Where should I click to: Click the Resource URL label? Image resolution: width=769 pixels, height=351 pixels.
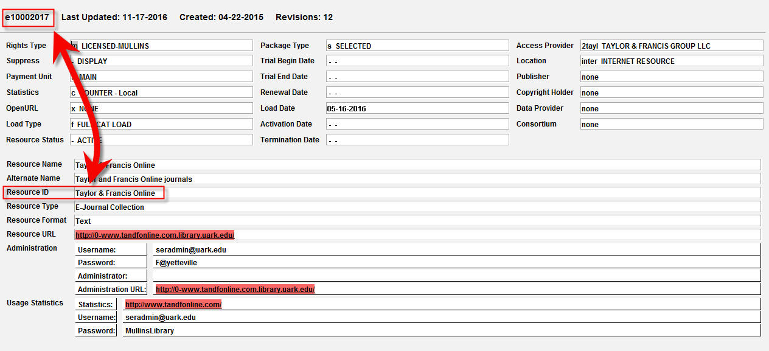[31, 234]
